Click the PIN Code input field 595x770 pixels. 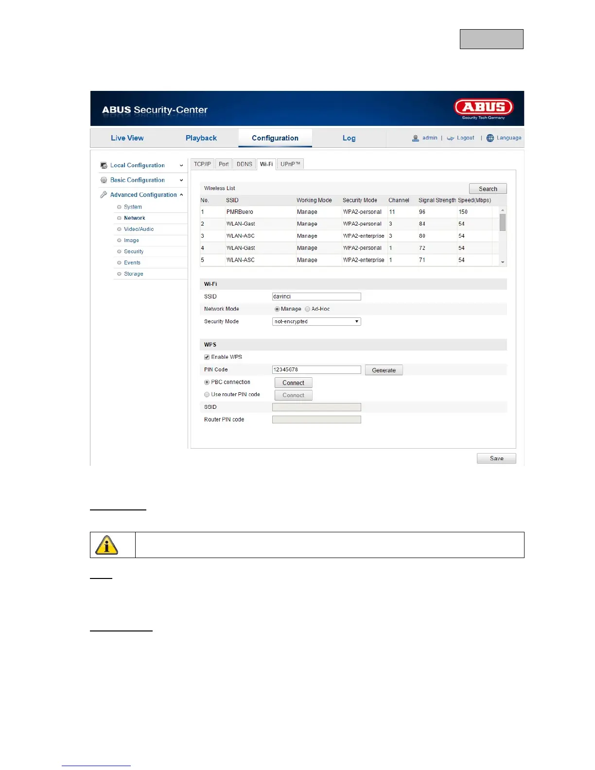(316, 370)
